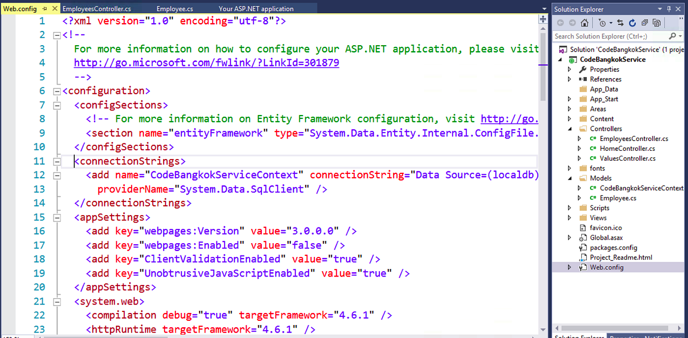The height and width of the screenshot is (338, 688).
Task: Click the Pending Changes Filter clock icon
Action: point(602,23)
